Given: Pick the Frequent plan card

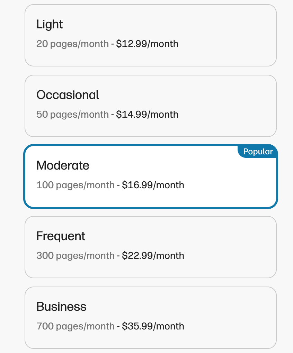Looking at the screenshot, I should 150,247.
